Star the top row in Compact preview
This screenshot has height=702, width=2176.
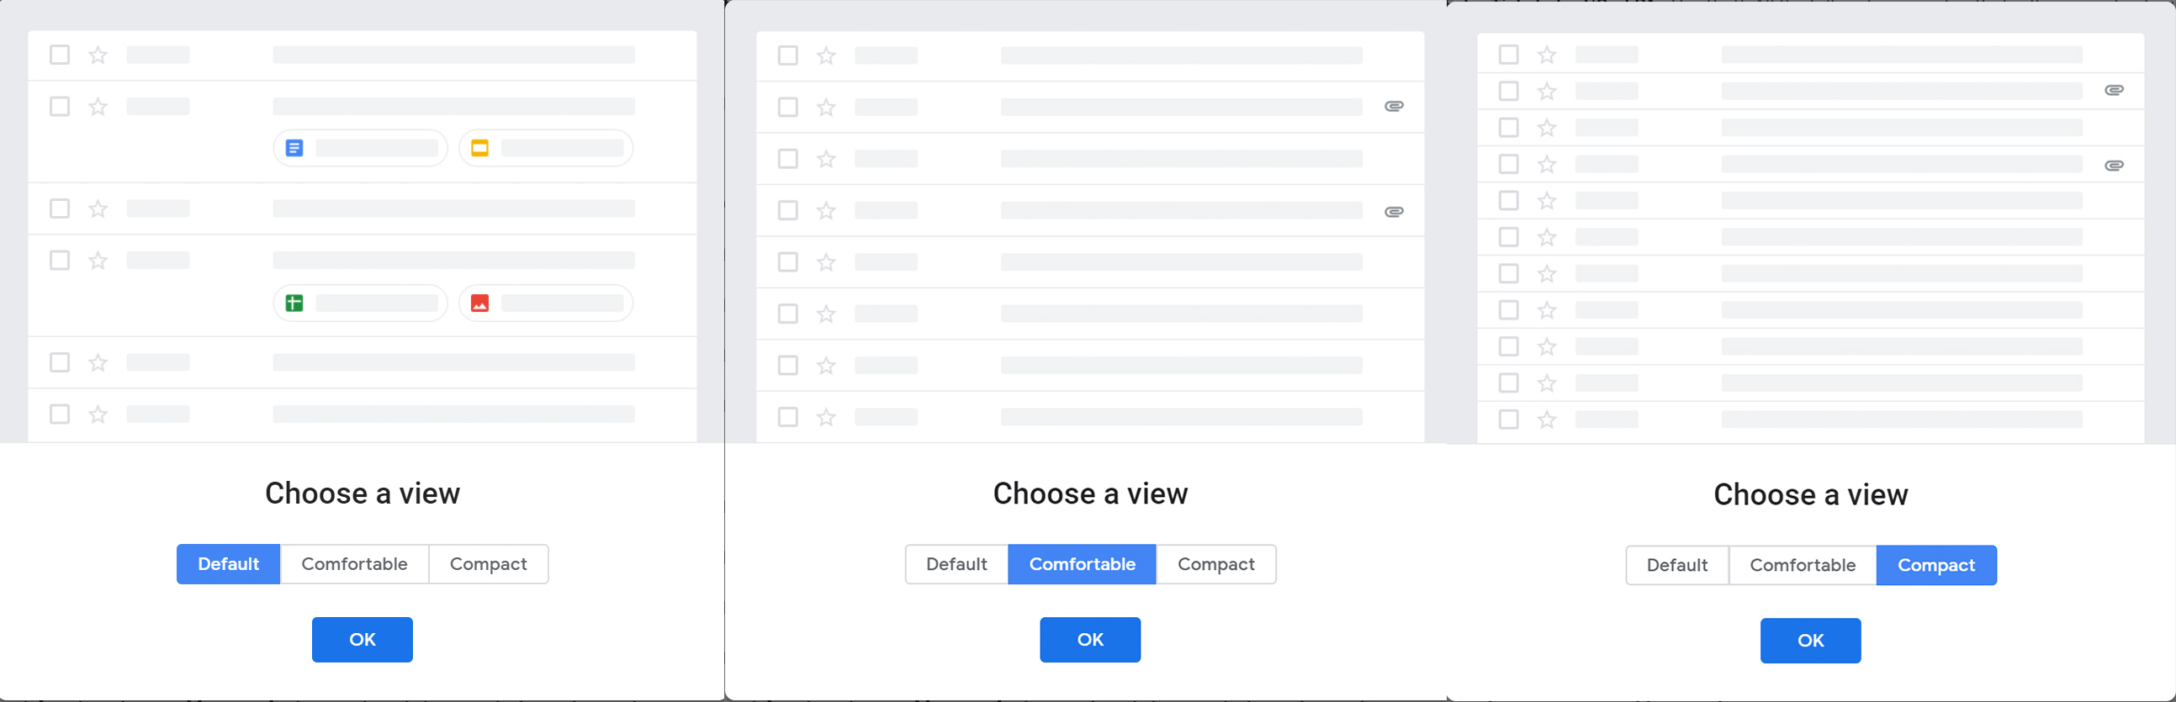click(1547, 55)
